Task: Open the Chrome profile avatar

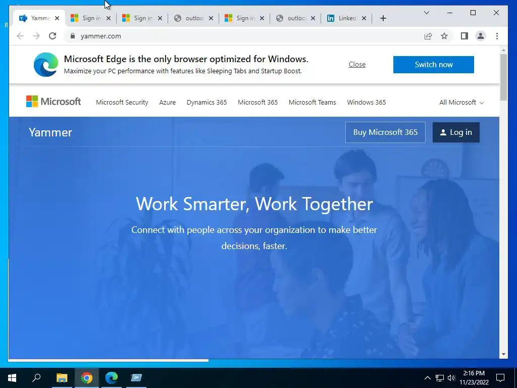Action: click(x=481, y=36)
